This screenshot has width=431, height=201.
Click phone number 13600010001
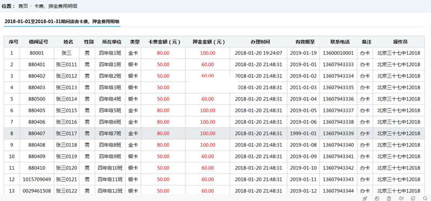pos(338,53)
